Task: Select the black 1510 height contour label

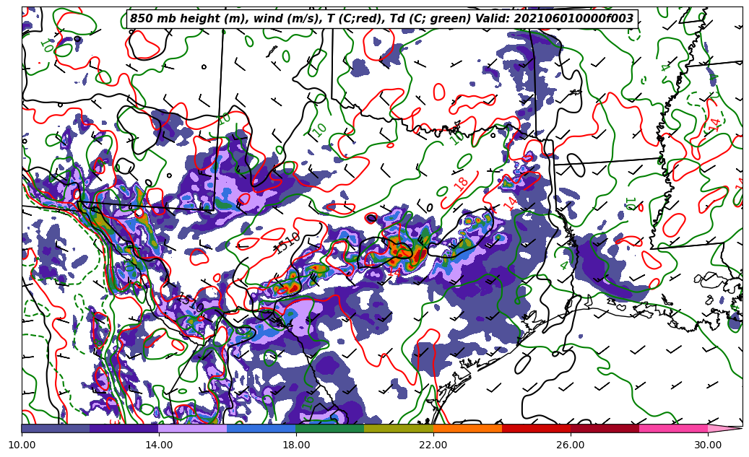Action: pos(287,243)
